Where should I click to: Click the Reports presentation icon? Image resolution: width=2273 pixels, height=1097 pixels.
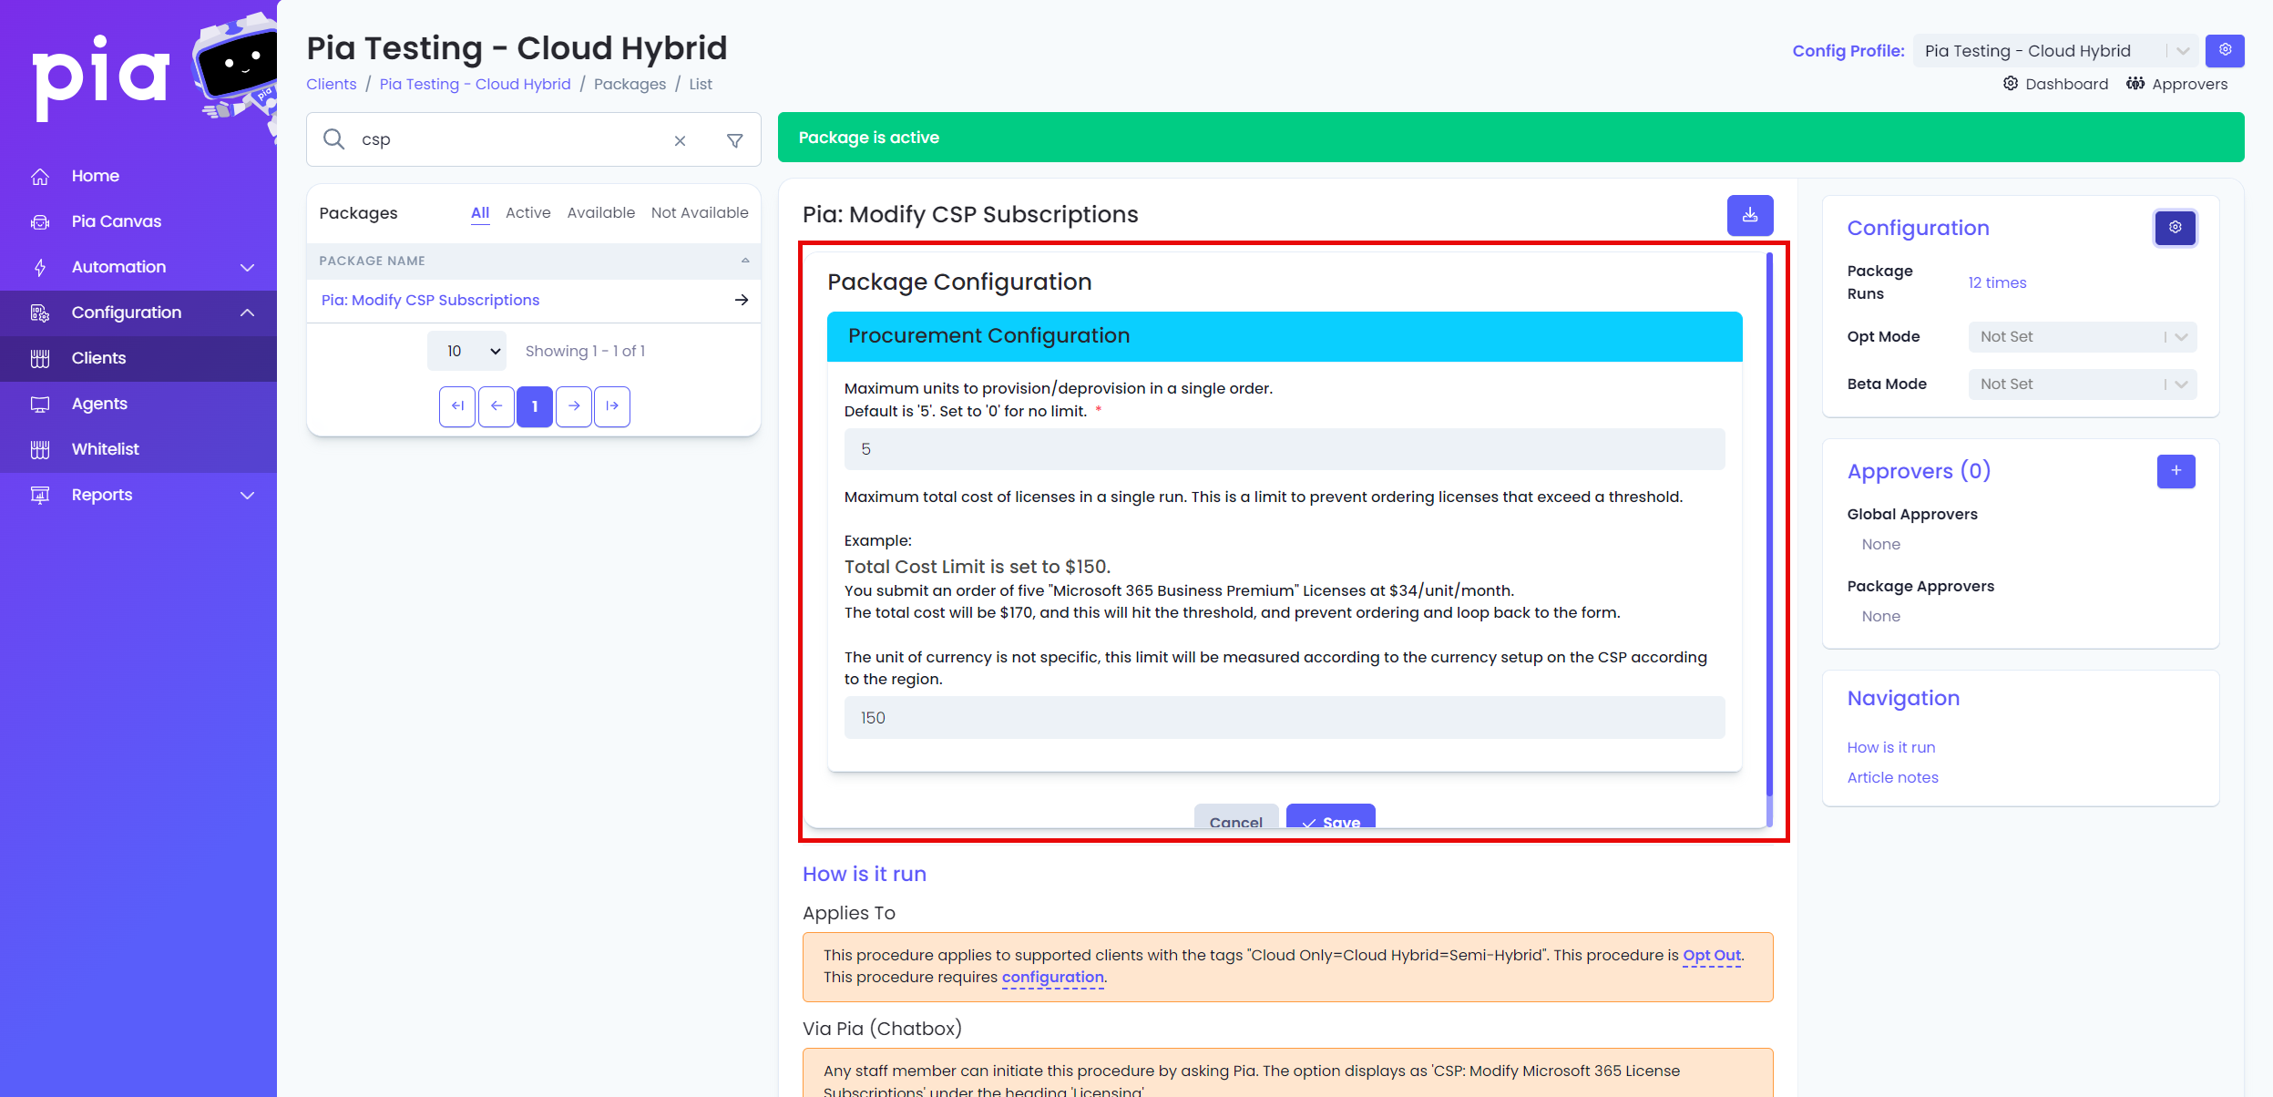click(x=40, y=495)
